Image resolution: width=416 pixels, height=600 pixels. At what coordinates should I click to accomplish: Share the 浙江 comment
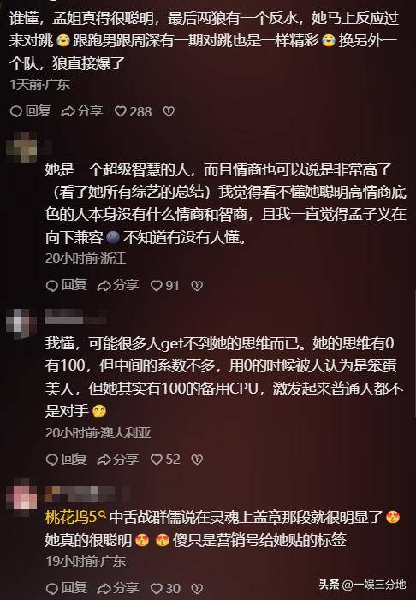(118, 286)
